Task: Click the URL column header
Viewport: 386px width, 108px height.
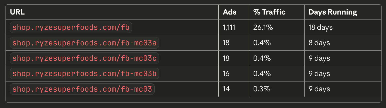Action: click(17, 12)
